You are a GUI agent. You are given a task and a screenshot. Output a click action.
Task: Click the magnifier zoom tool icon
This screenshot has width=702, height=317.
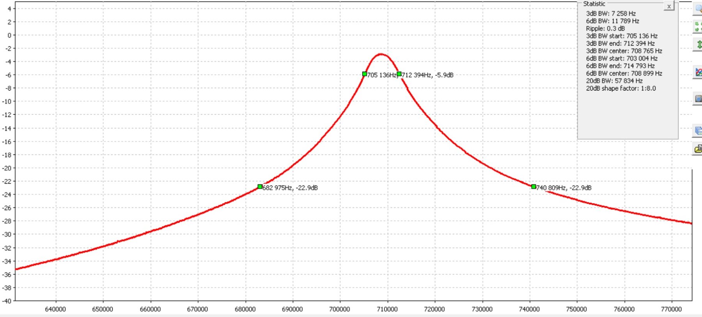tap(698, 9)
